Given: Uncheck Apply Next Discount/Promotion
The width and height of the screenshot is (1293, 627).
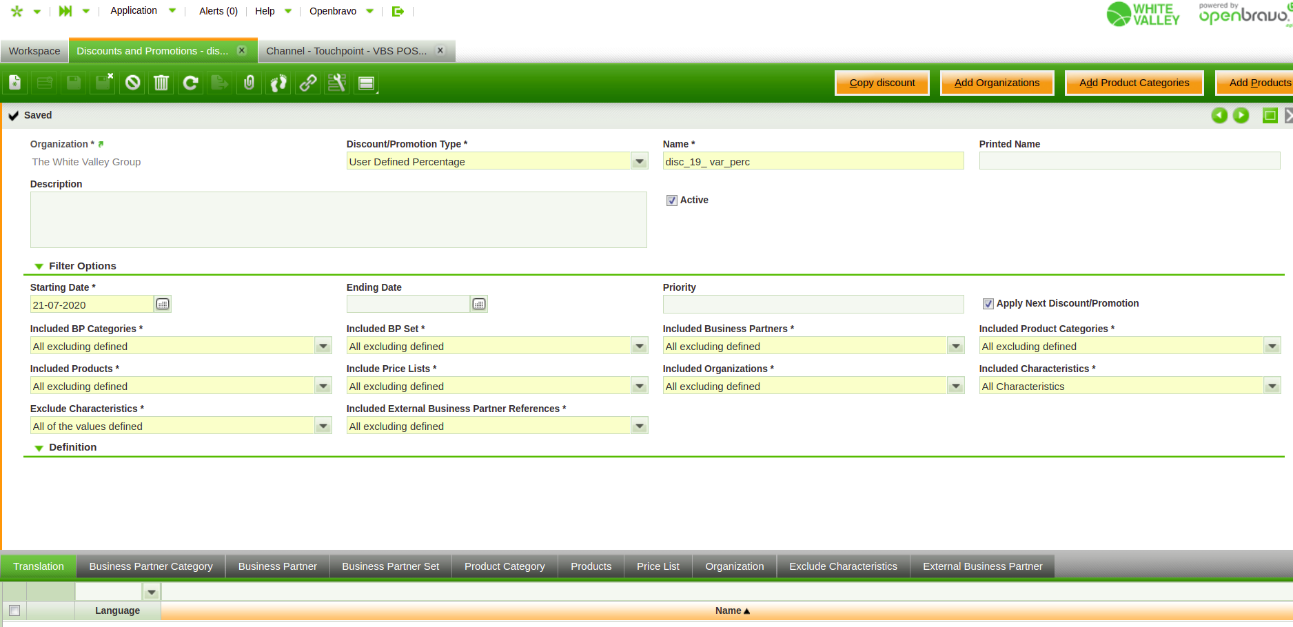Looking at the screenshot, I should tap(988, 304).
